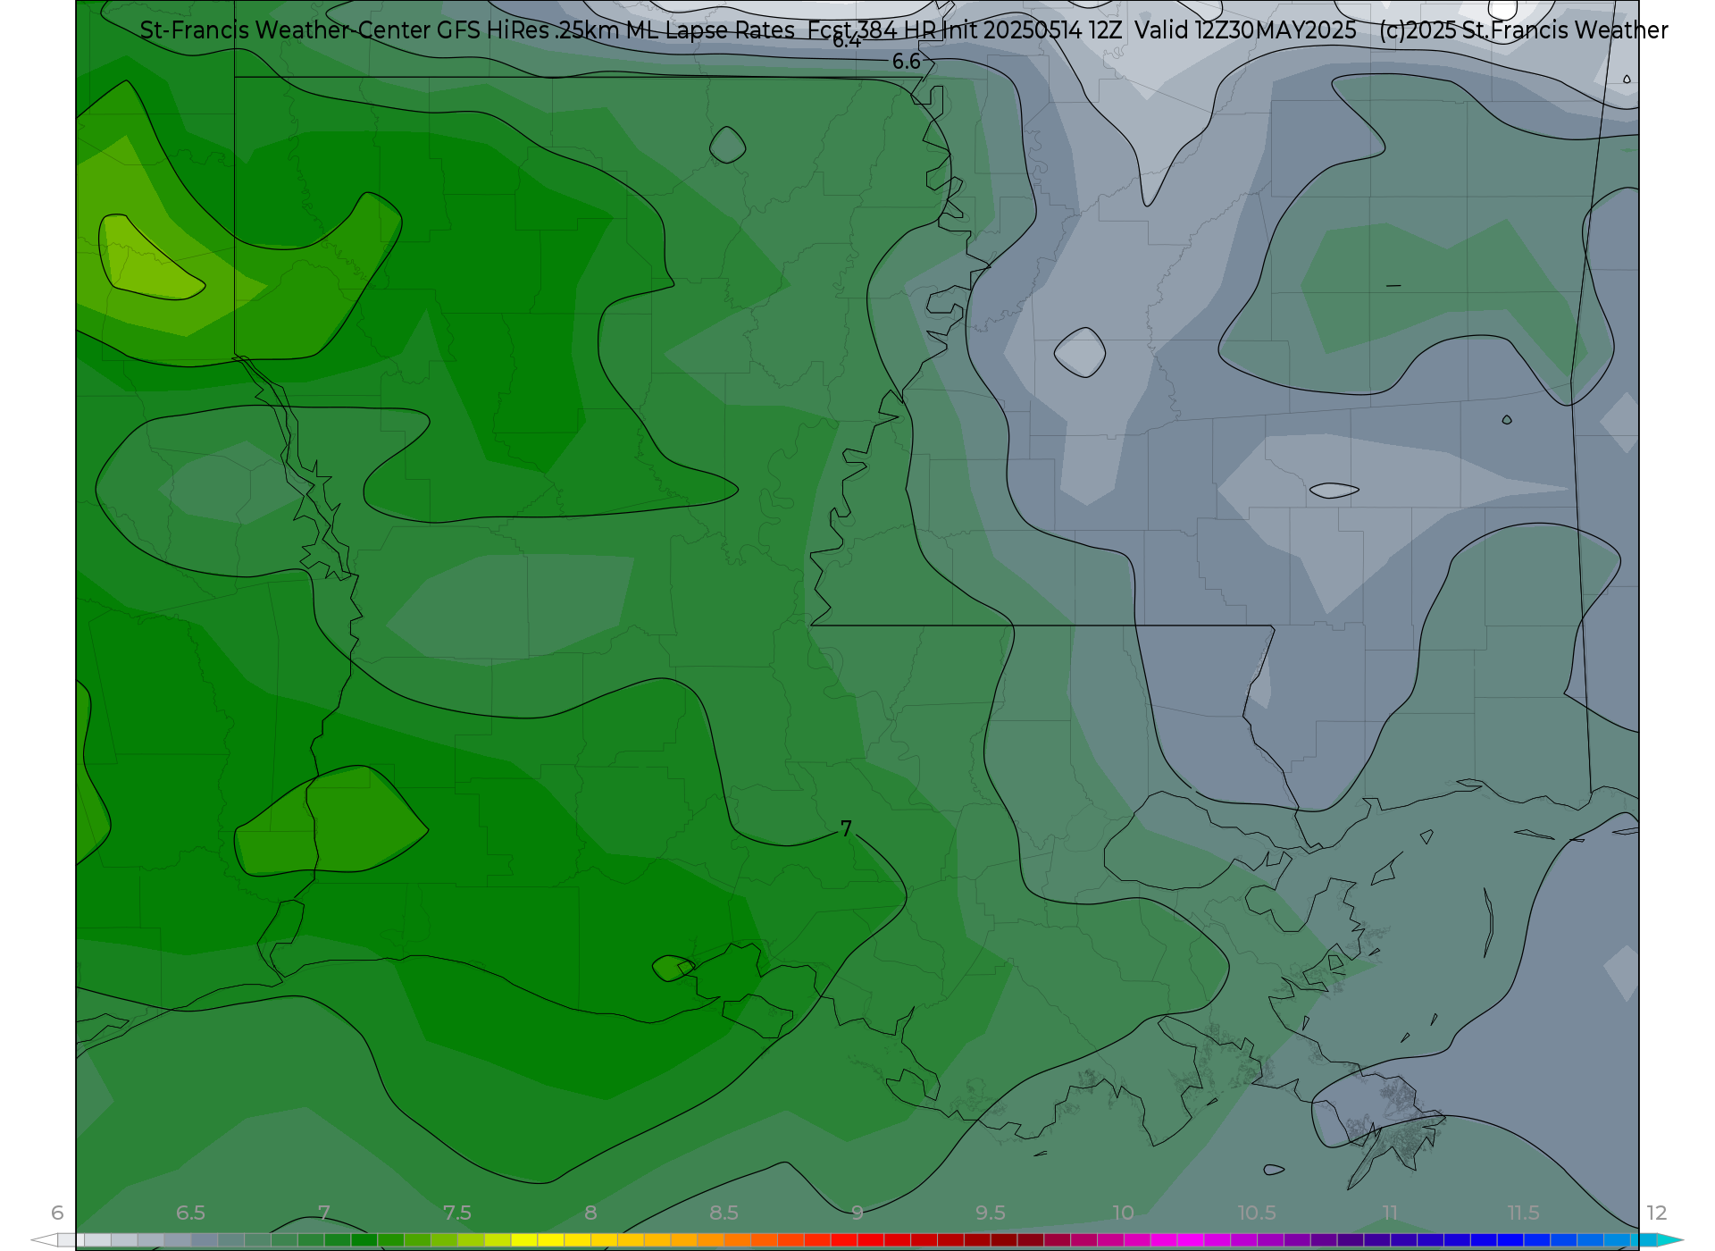Click the colorbar tick label 12
This screenshot has width=1715, height=1251.
(1656, 1213)
